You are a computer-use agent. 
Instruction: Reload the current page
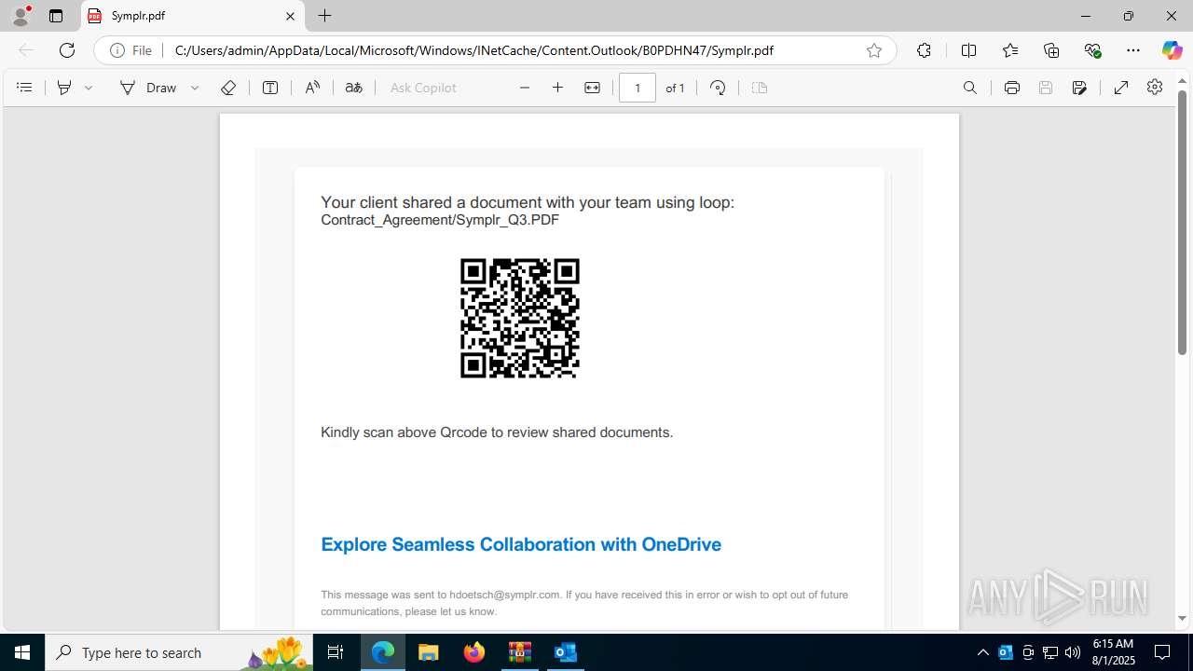click(x=67, y=50)
